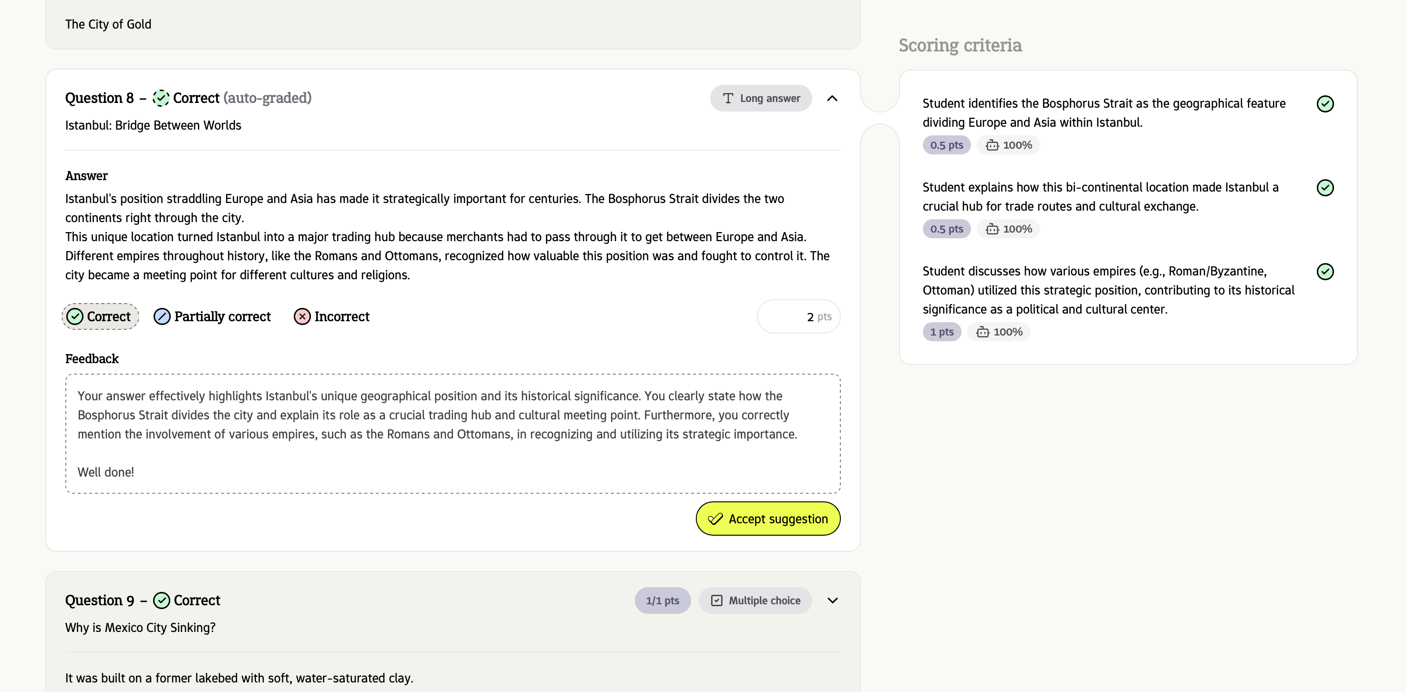Click the 1/1 pts badge on Question 9
Screen dimensions: 1406x692
click(x=662, y=600)
